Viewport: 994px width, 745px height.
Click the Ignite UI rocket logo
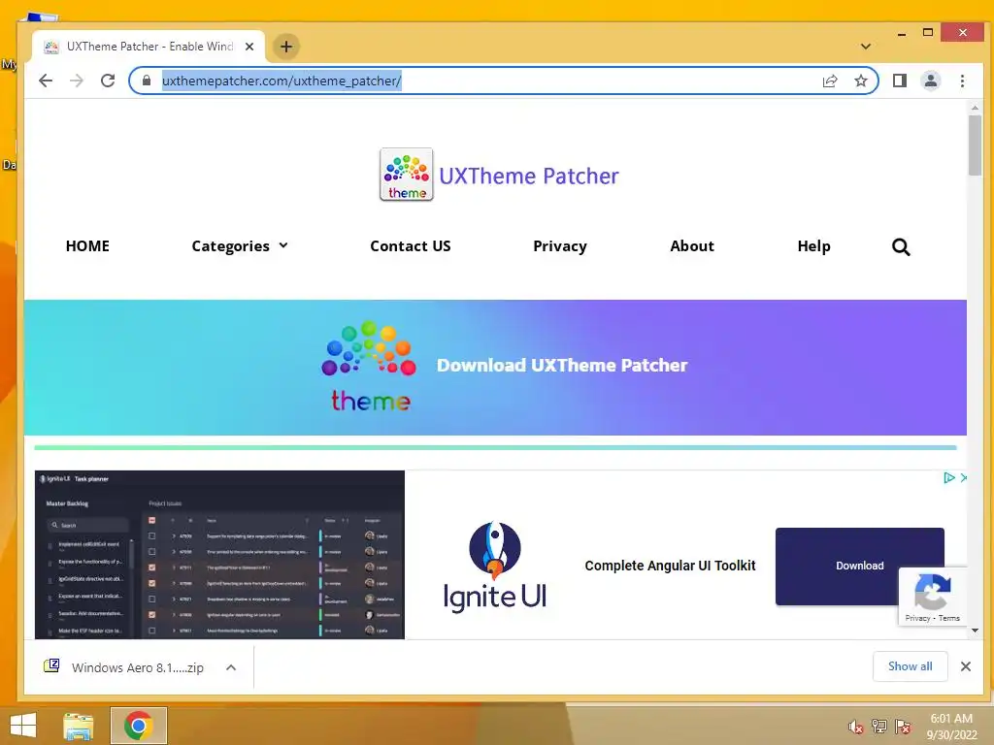click(x=494, y=566)
